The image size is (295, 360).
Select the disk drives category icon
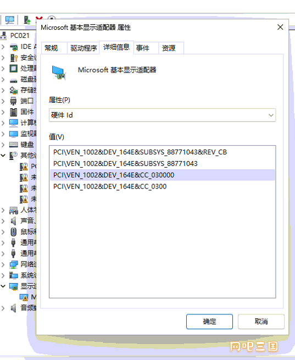14,80
